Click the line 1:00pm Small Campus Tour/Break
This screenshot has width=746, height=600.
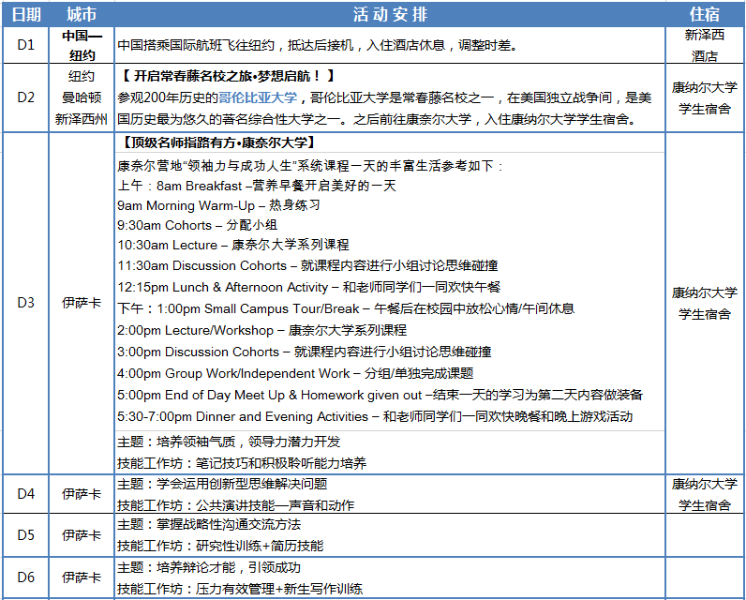pos(347,308)
